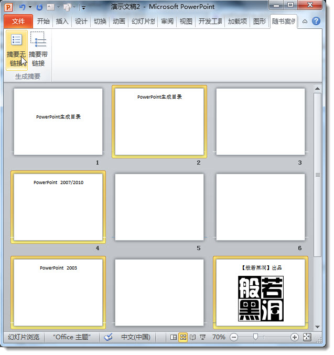This screenshot has height=355, width=334.
Task: Switch to the 开始 ribbon tab
Action: click(44, 21)
